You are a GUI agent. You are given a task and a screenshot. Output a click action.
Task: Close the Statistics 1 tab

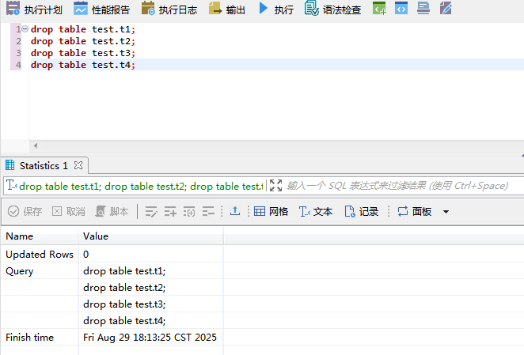(78, 166)
